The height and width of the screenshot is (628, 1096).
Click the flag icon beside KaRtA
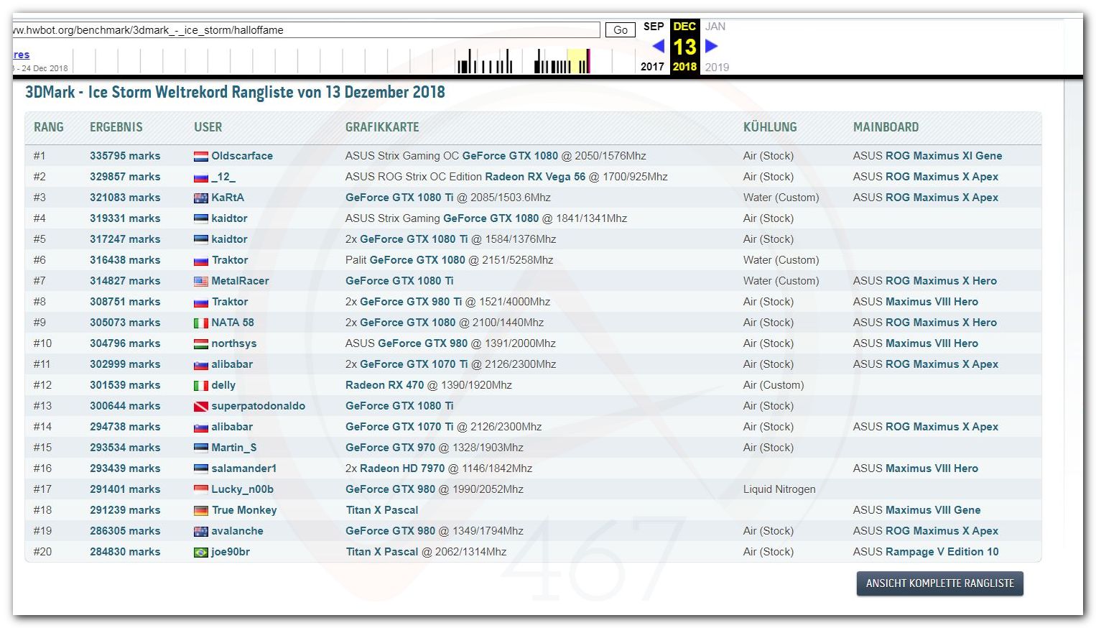click(201, 198)
